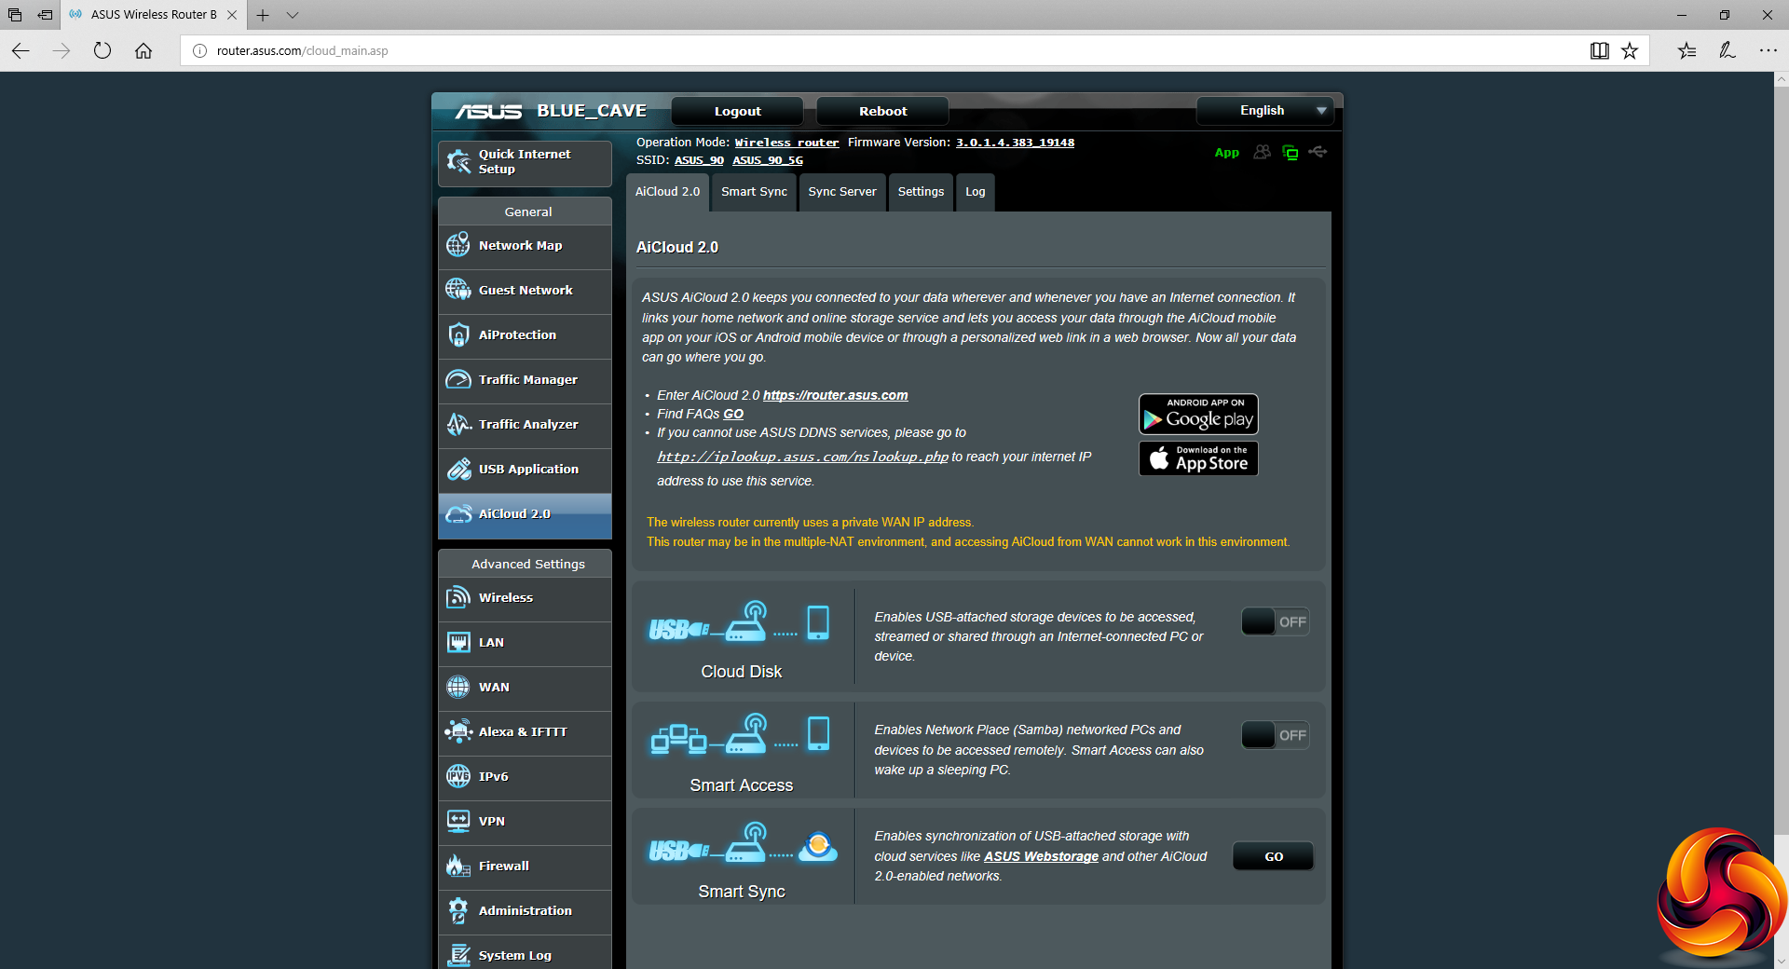Open the Log tab
Image resolution: width=1789 pixels, height=969 pixels.
click(x=976, y=192)
